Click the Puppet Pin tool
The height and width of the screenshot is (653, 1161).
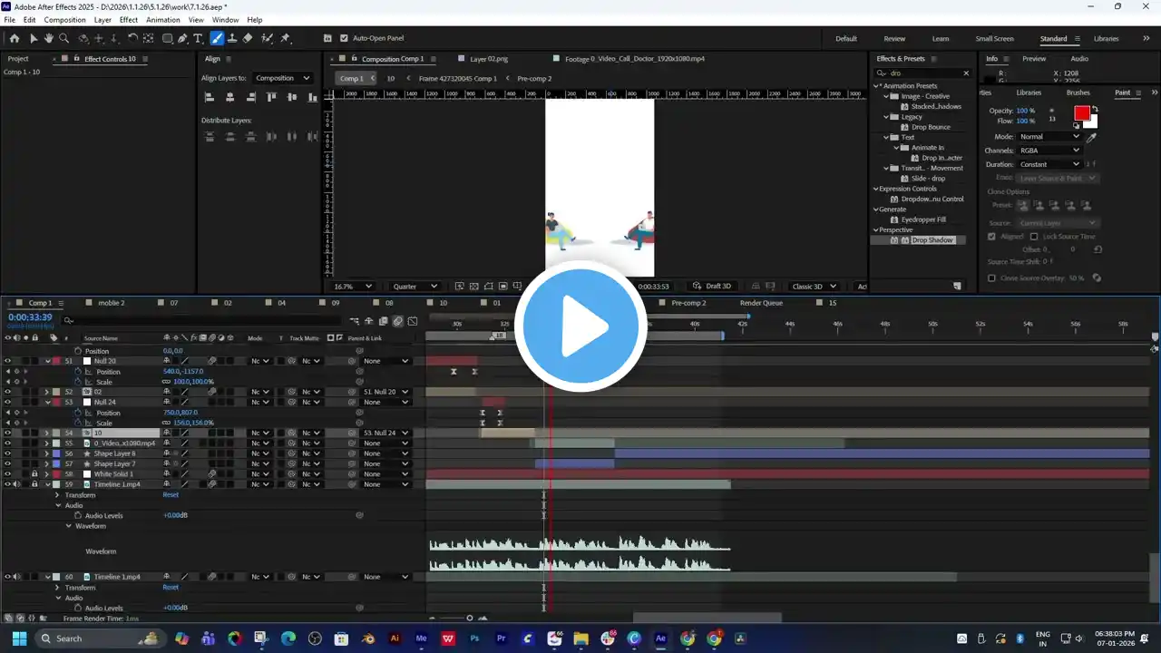tap(285, 38)
